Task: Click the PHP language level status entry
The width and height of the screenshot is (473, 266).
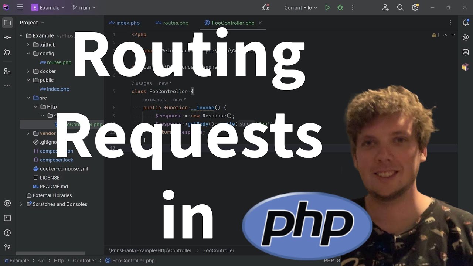Action: coord(332,260)
